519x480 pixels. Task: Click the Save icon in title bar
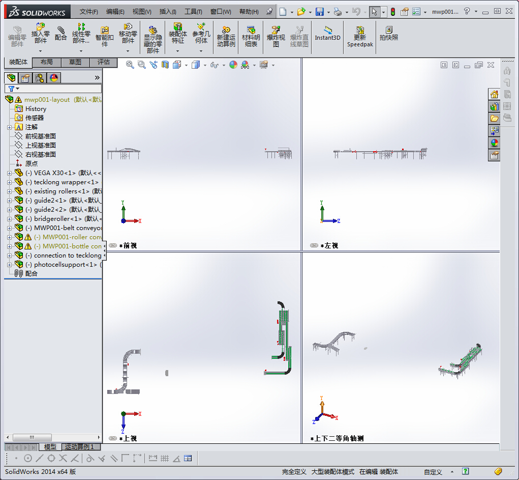coord(320,12)
